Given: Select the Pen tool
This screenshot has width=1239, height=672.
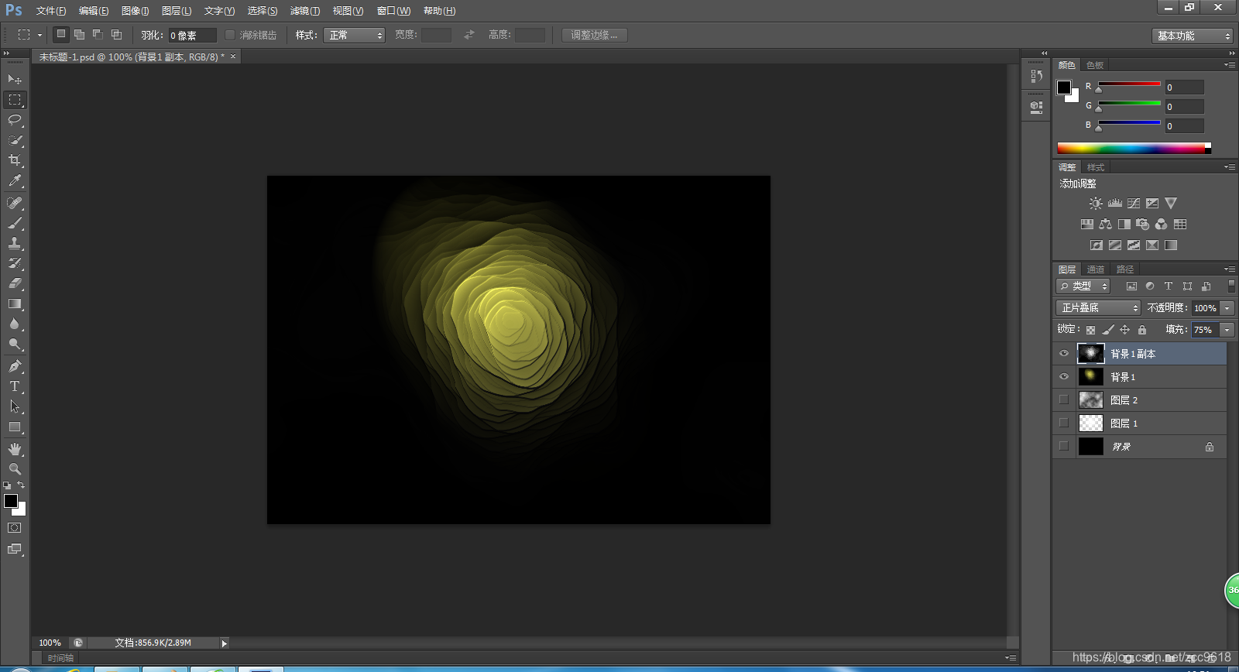Looking at the screenshot, I should point(15,366).
